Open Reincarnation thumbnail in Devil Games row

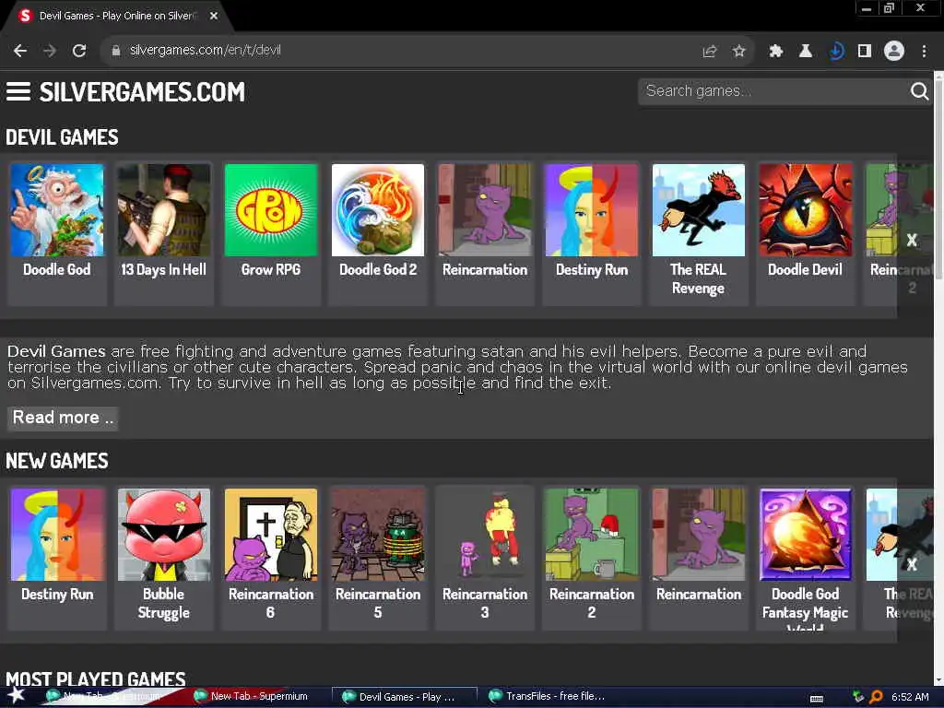485,210
